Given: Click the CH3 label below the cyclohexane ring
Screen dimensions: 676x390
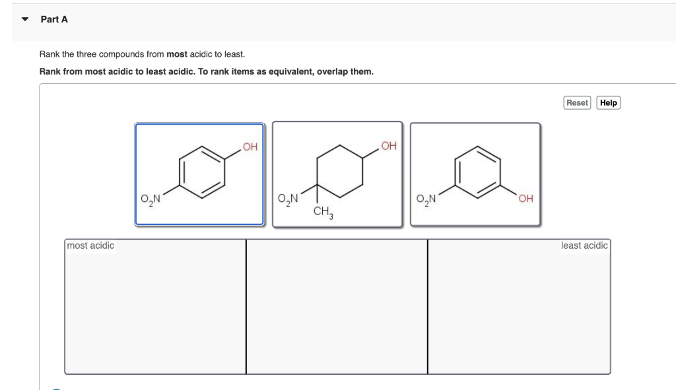Looking at the screenshot, I should tap(323, 210).
